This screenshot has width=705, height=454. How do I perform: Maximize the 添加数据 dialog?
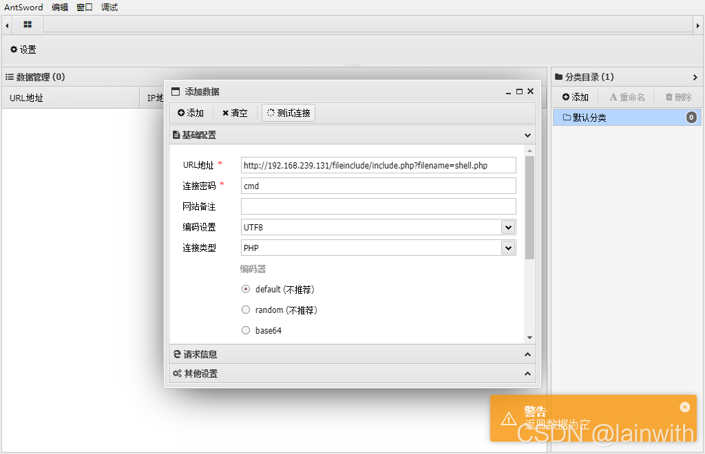point(519,91)
